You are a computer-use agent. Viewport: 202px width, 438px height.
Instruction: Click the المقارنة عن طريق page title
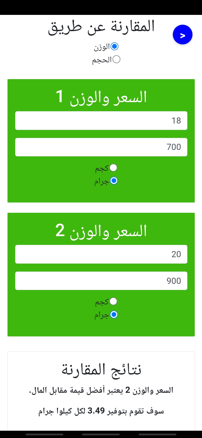(101, 27)
